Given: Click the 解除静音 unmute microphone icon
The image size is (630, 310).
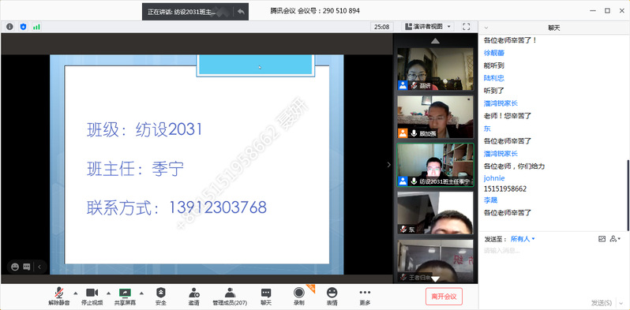Looking at the screenshot, I should (x=58, y=293).
